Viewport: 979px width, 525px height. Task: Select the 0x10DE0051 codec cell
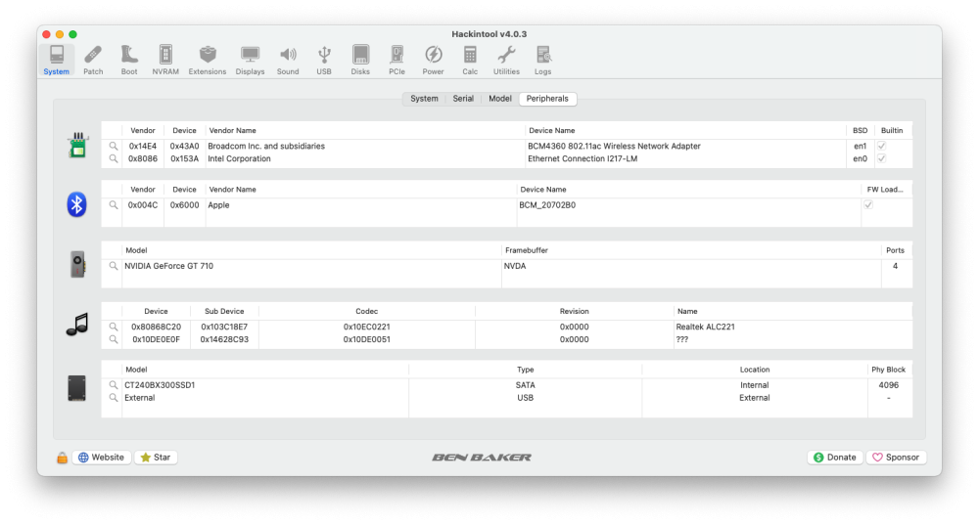click(x=366, y=339)
